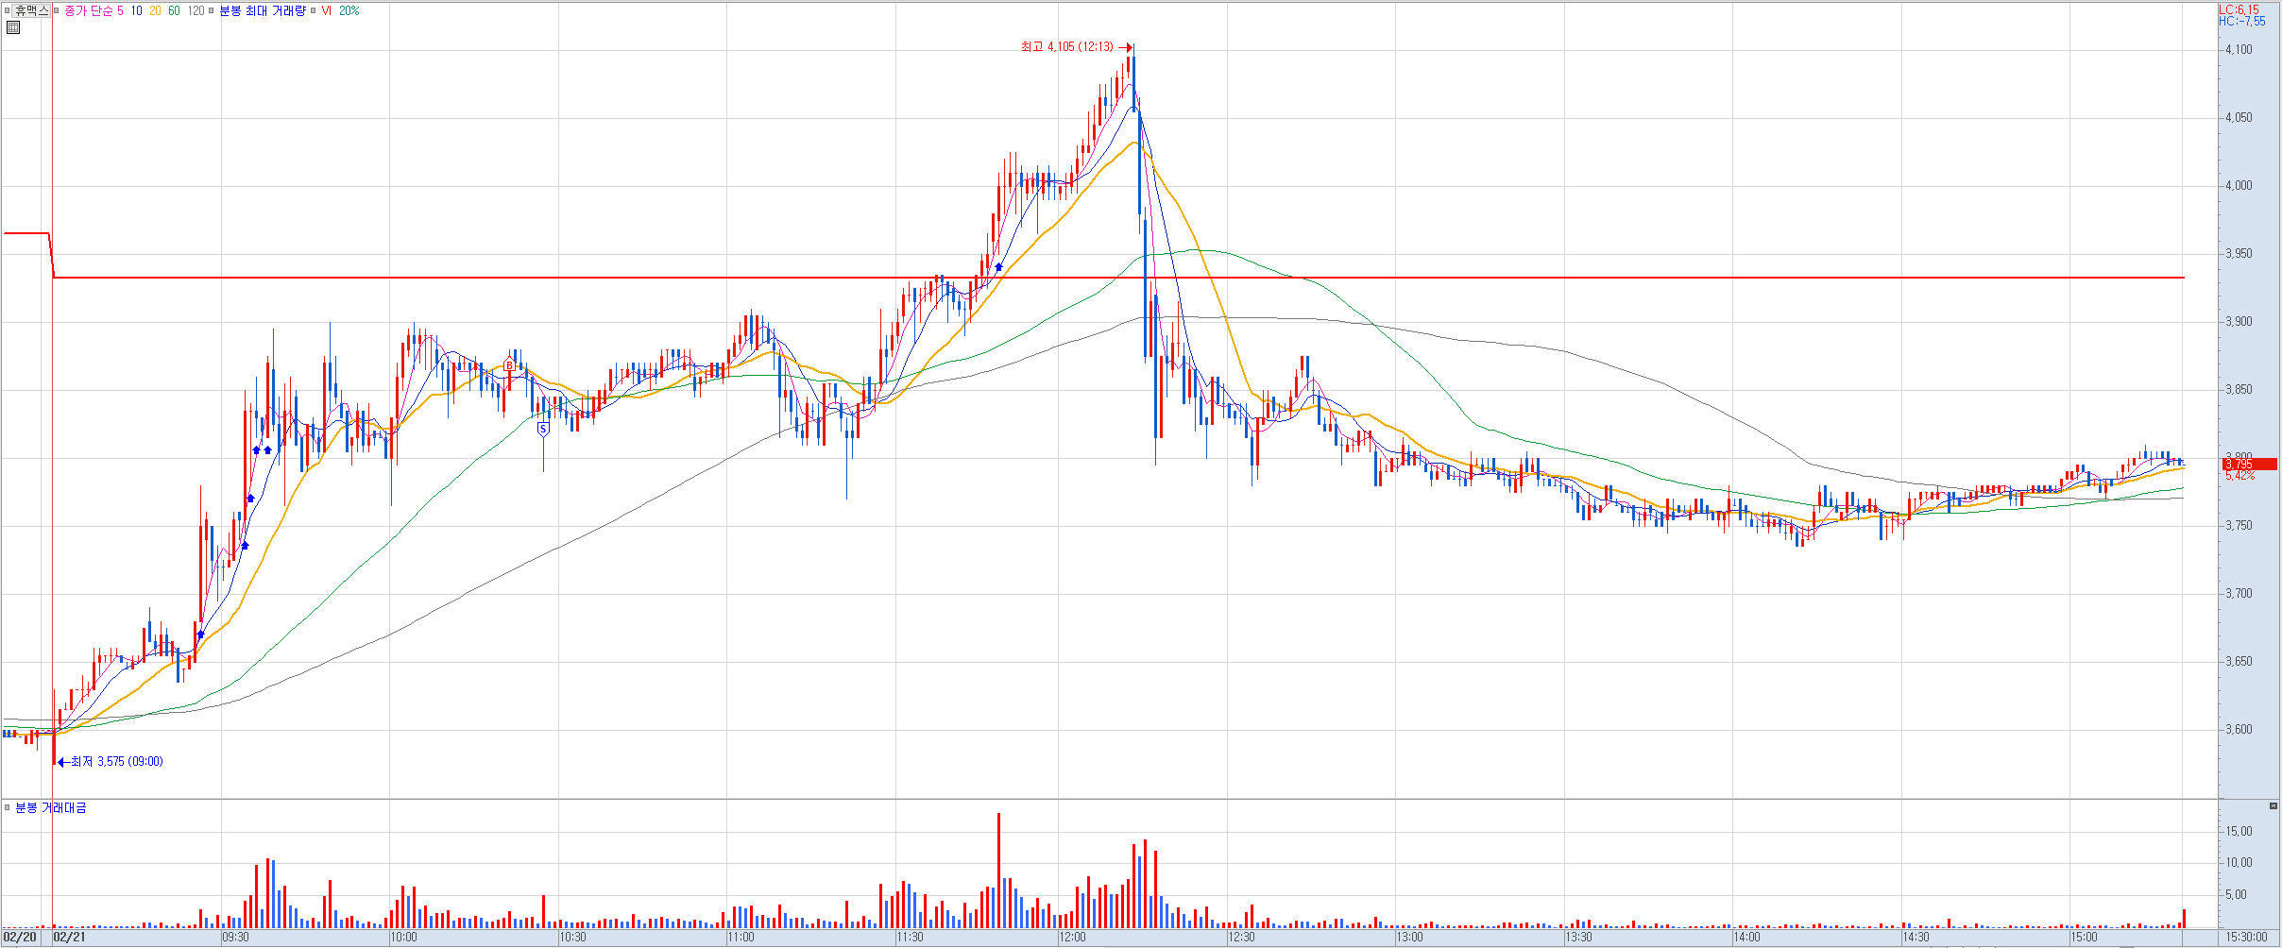Click the small button at volume panel's top-right corner
Screen dimensions: 2282x948
2273,805
